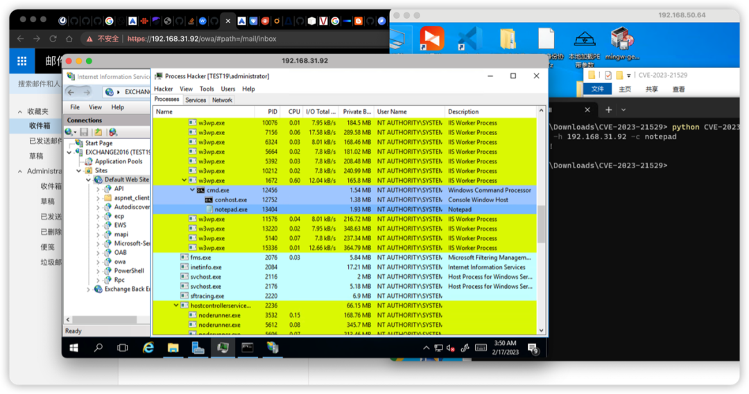
Task: Open the touch keyboard tray icon
Action: 481,348
